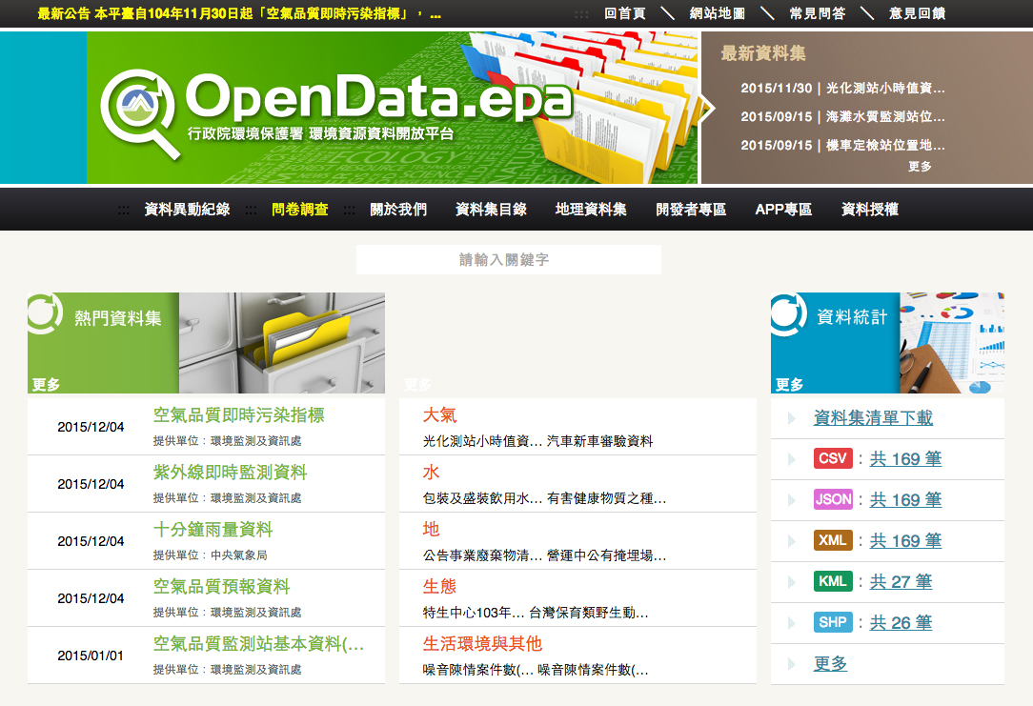The image size is (1033, 706).
Task: Click the 資料統計 circular arrow icon
Action: 789,314
